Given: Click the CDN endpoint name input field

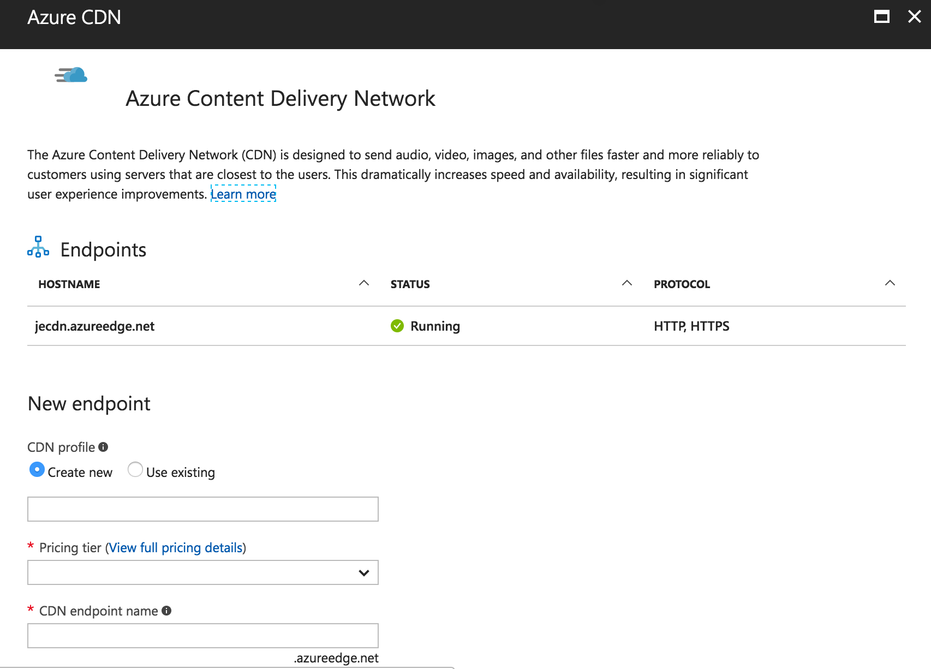Looking at the screenshot, I should pos(203,636).
